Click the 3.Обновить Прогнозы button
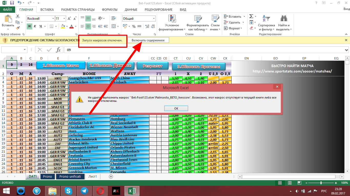Screen dimensions: 350x196 [x=199, y=67]
